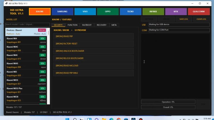Open Chrome from the taskbar
Screen dimensions: 214x120
point(119,119)
